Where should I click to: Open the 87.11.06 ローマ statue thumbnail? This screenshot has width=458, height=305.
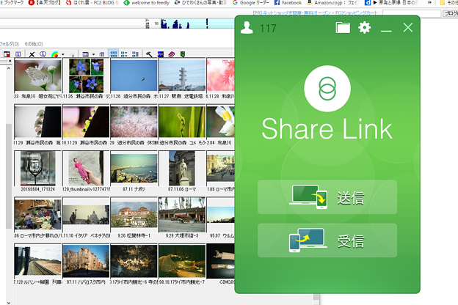point(182,168)
